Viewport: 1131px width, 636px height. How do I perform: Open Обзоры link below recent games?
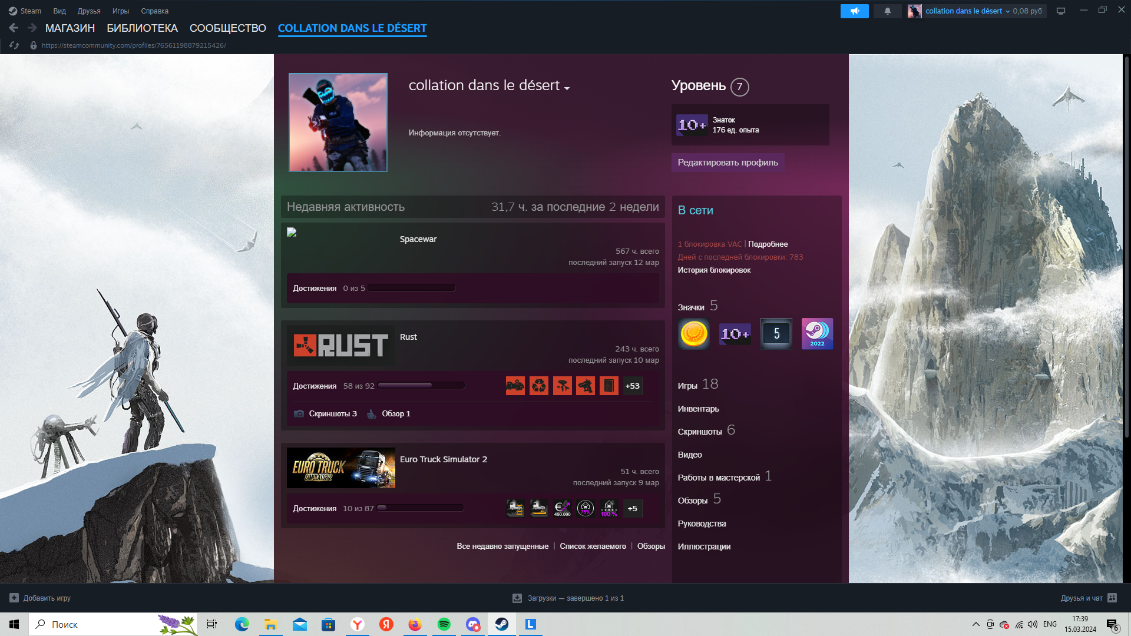pyautogui.click(x=651, y=546)
